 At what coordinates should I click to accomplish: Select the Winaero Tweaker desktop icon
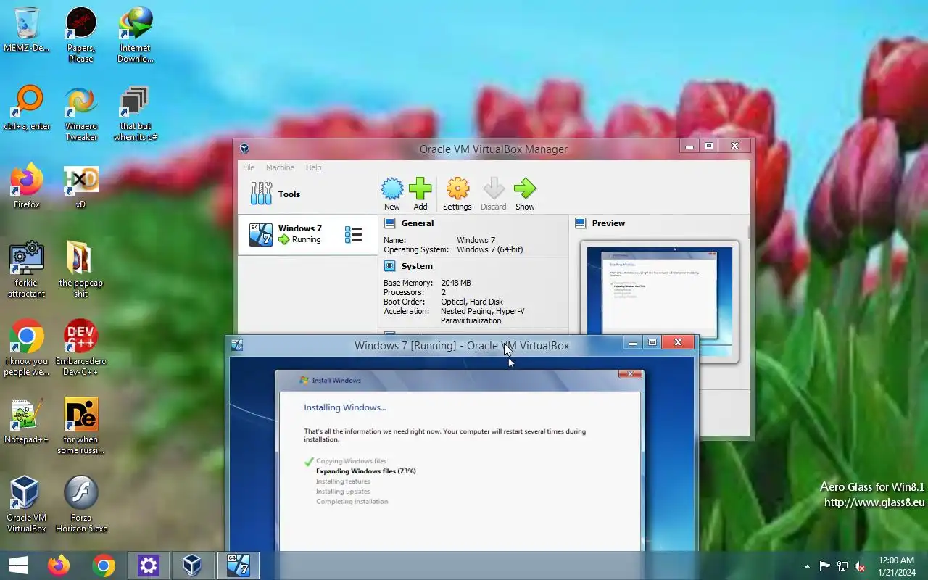pyautogui.click(x=80, y=113)
